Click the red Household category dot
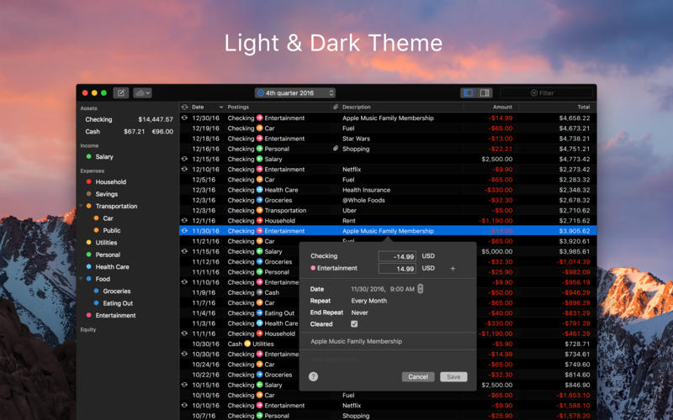Viewport: 673px width, 420px height. (89, 181)
